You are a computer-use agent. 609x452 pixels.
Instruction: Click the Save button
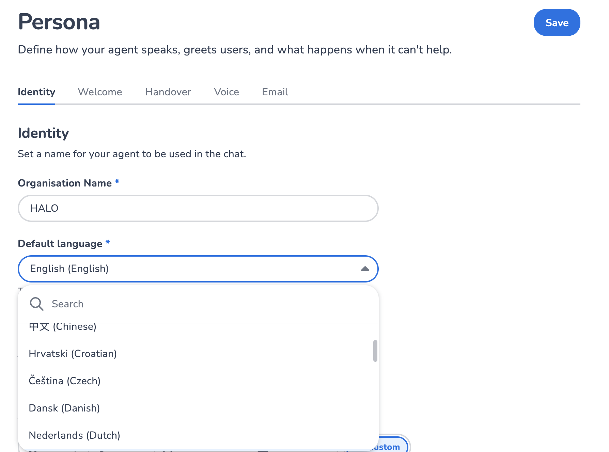point(557,22)
